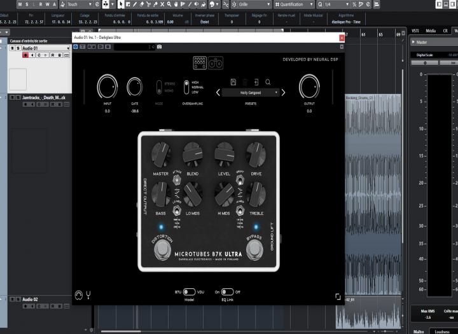The image size is (458, 334).
Task: Toggle the Distortion footswitch on pedal
Action: [x=162, y=250]
